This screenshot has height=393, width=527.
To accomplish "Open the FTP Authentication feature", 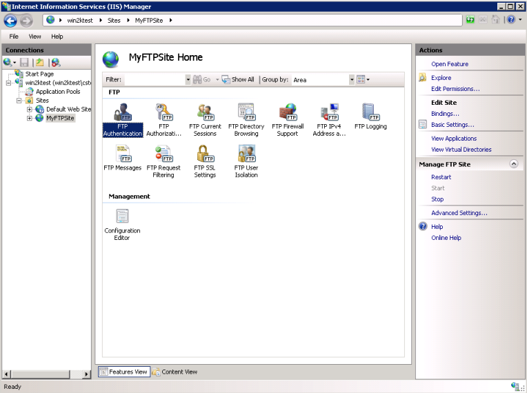I will 123,120.
